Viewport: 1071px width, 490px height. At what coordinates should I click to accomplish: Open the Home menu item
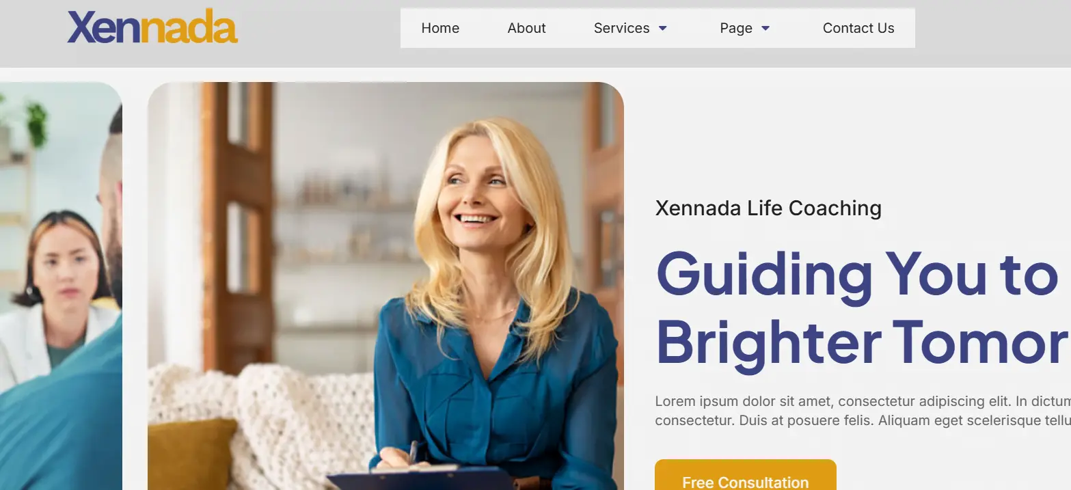[x=440, y=28]
